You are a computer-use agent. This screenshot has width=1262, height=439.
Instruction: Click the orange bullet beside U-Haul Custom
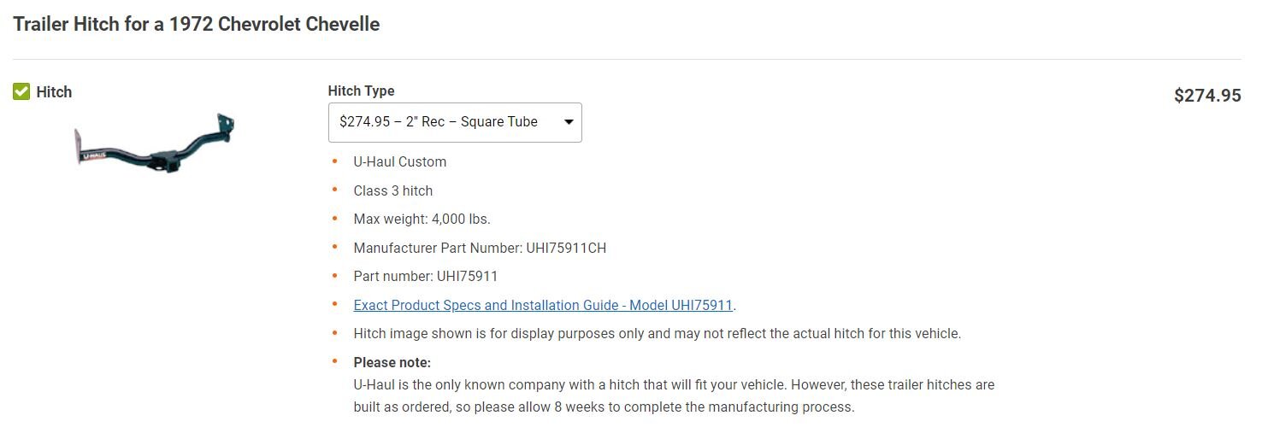(334, 161)
